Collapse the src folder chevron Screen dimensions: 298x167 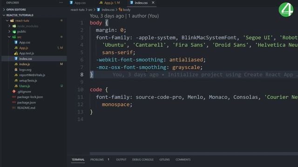pyautogui.click(x=9, y=37)
